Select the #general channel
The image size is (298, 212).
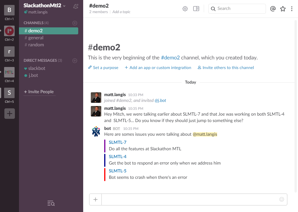pyautogui.click(x=36, y=38)
